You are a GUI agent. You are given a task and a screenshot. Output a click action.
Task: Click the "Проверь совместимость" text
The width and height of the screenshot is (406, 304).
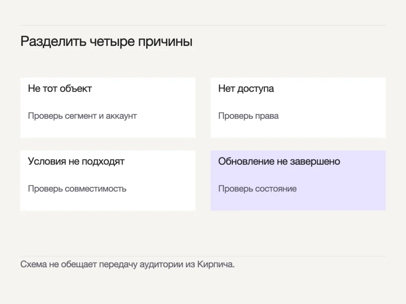[x=77, y=189]
